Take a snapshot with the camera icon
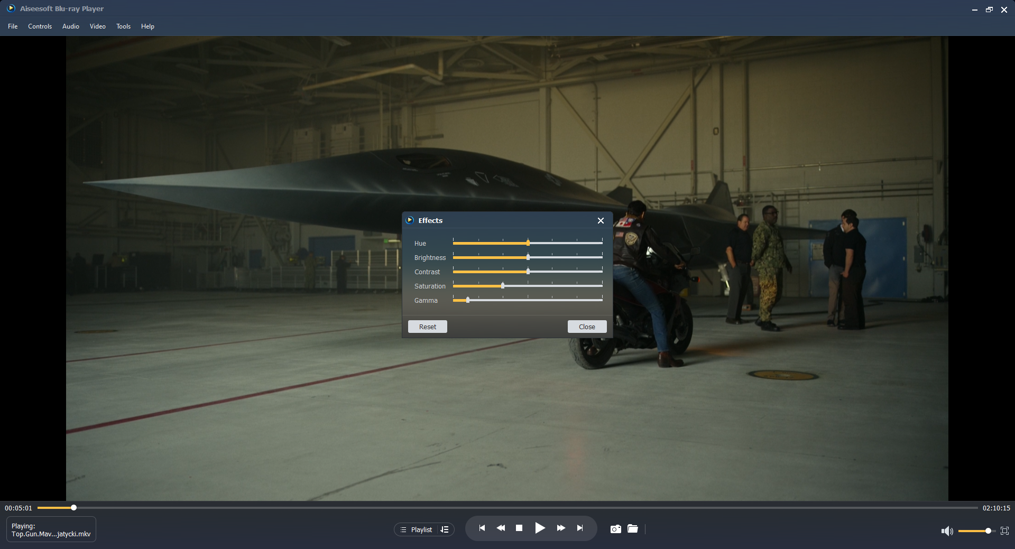The width and height of the screenshot is (1015, 549). pyautogui.click(x=615, y=529)
